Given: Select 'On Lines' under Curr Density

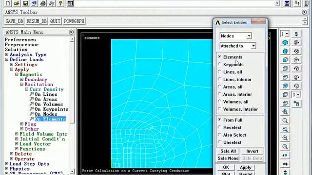Looking at the screenshot, I should [x=46, y=94].
